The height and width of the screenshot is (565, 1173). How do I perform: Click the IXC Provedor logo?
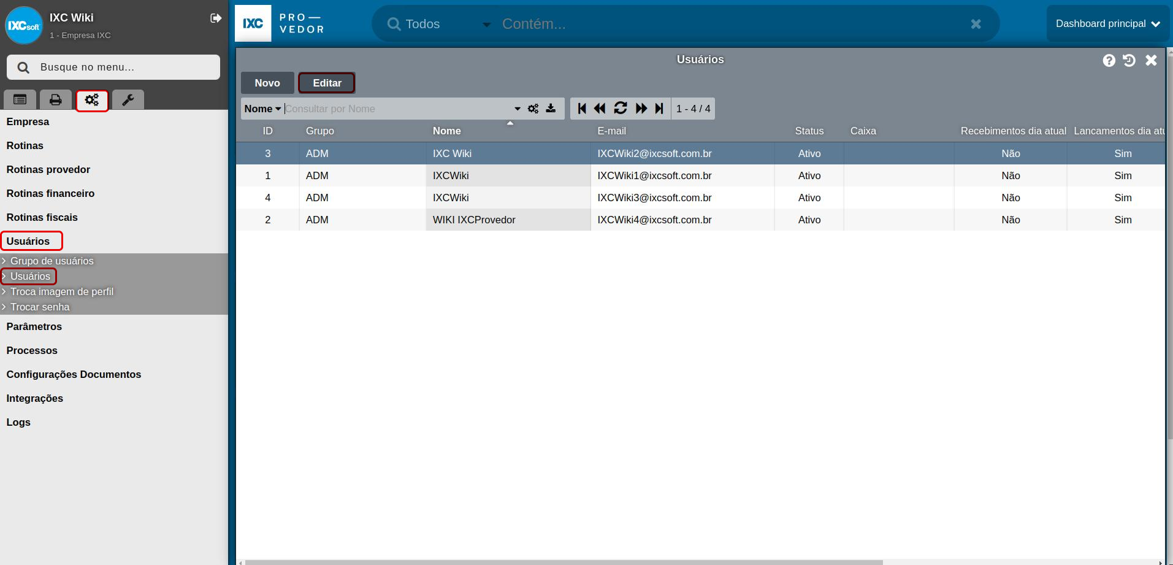280,23
